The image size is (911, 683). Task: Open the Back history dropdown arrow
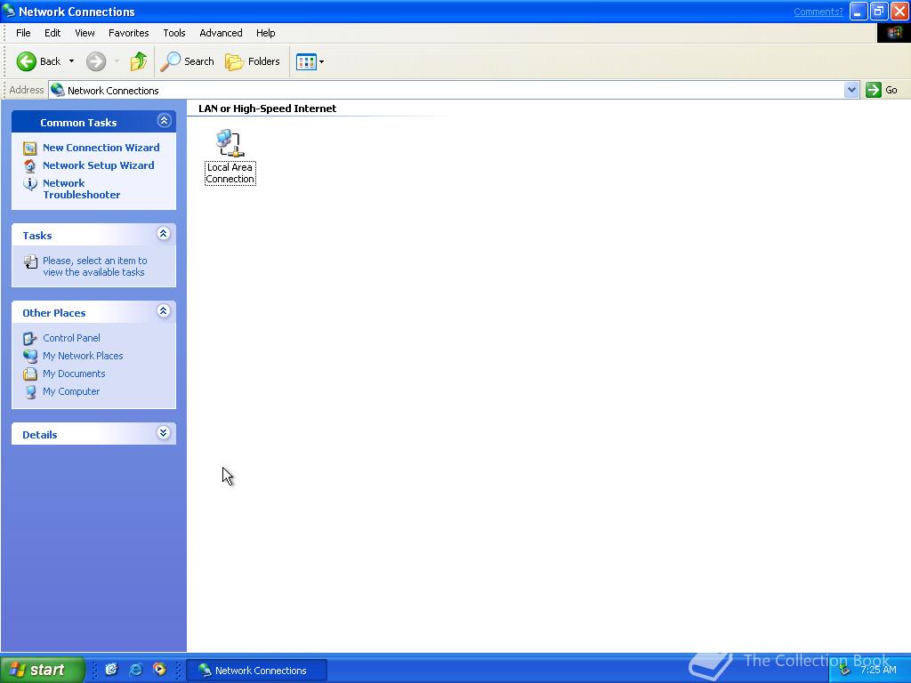(71, 61)
